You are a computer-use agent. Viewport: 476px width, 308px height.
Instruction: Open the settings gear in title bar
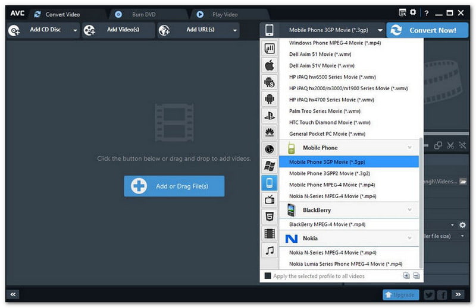click(413, 12)
